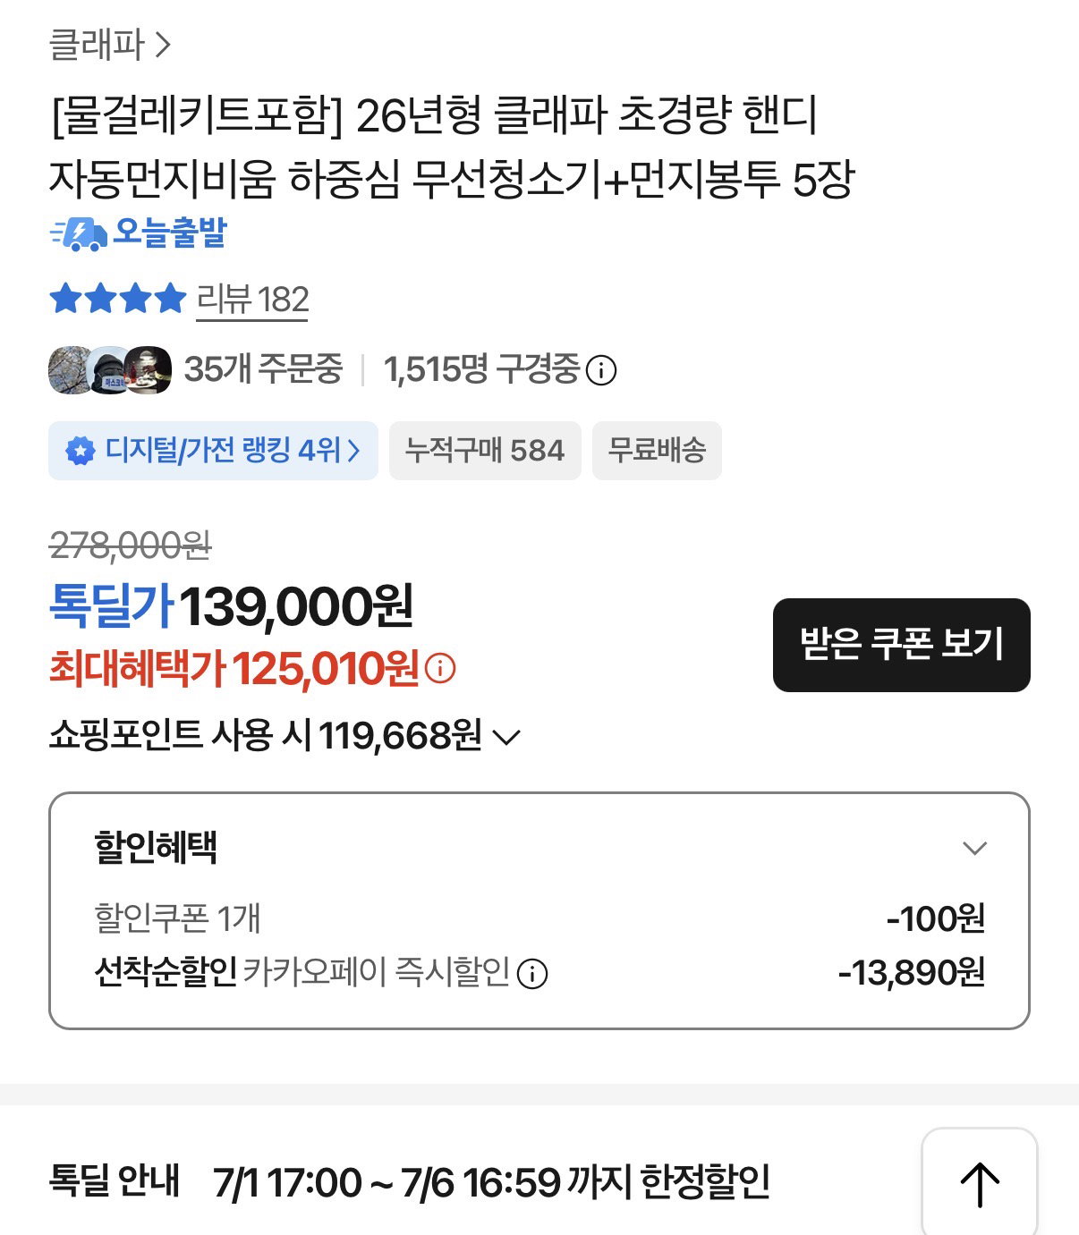Tap the buyer profile thumbnails near 35개 주문중
This screenshot has width=1079, height=1235.
point(110,369)
